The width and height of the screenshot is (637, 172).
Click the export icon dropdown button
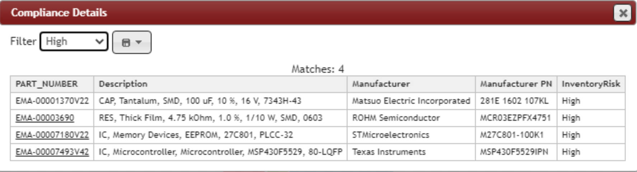tap(132, 42)
